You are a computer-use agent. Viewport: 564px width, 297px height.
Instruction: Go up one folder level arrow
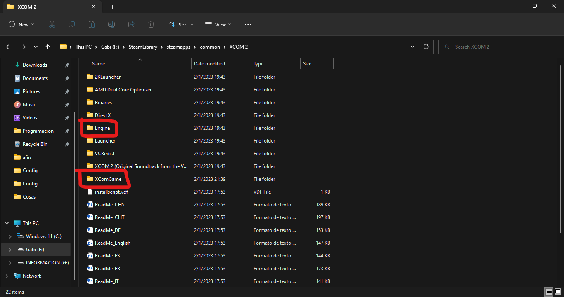click(x=48, y=47)
